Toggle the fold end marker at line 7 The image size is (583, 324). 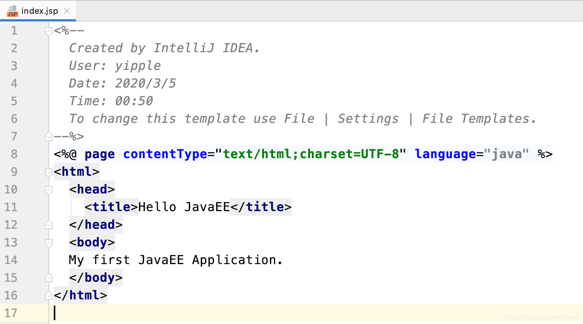(48, 136)
